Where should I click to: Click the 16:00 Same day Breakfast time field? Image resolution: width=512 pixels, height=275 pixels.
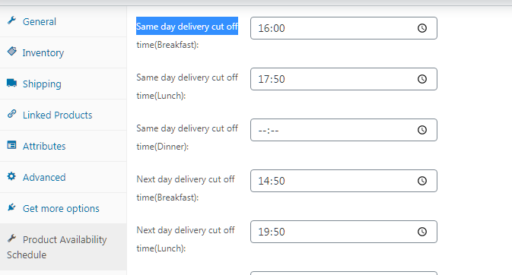[344, 28]
